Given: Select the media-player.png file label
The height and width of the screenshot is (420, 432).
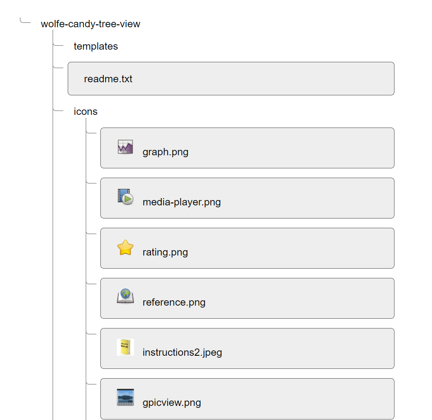Looking at the screenshot, I should click(x=182, y=202).
